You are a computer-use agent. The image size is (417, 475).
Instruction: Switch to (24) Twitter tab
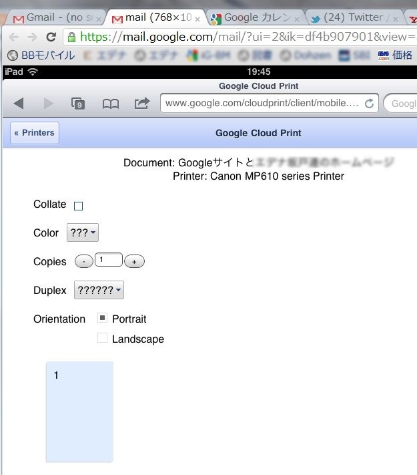pos(355,17)
